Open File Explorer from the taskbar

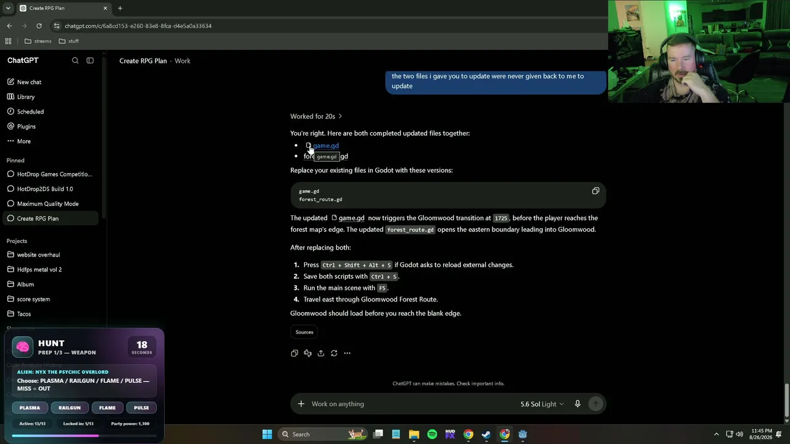click(x=414, y=434)
